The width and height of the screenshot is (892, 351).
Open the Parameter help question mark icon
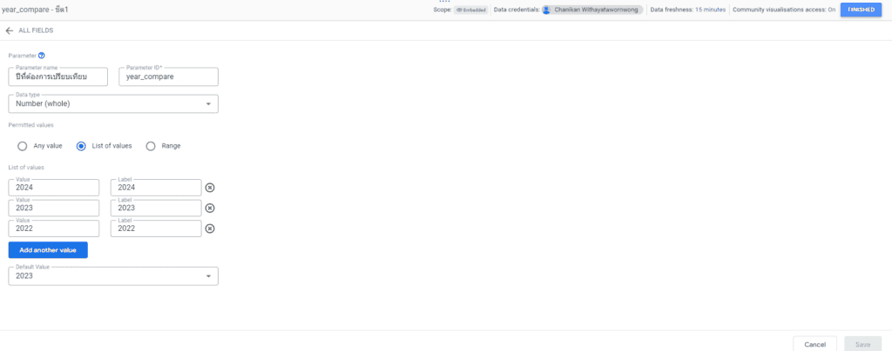pos(42,56)
